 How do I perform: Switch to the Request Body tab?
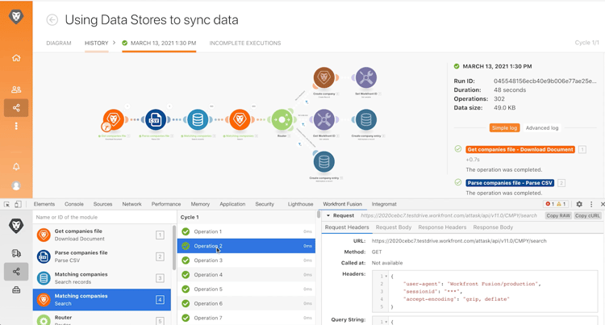pos(394,227)
